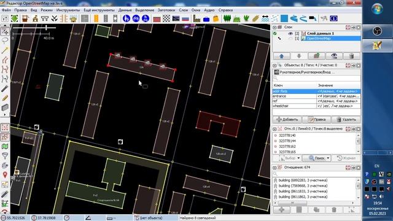The width and height of the screenshot is (393, 221).
Task: Click the layer visibility eye button below list
Action: 334,56
